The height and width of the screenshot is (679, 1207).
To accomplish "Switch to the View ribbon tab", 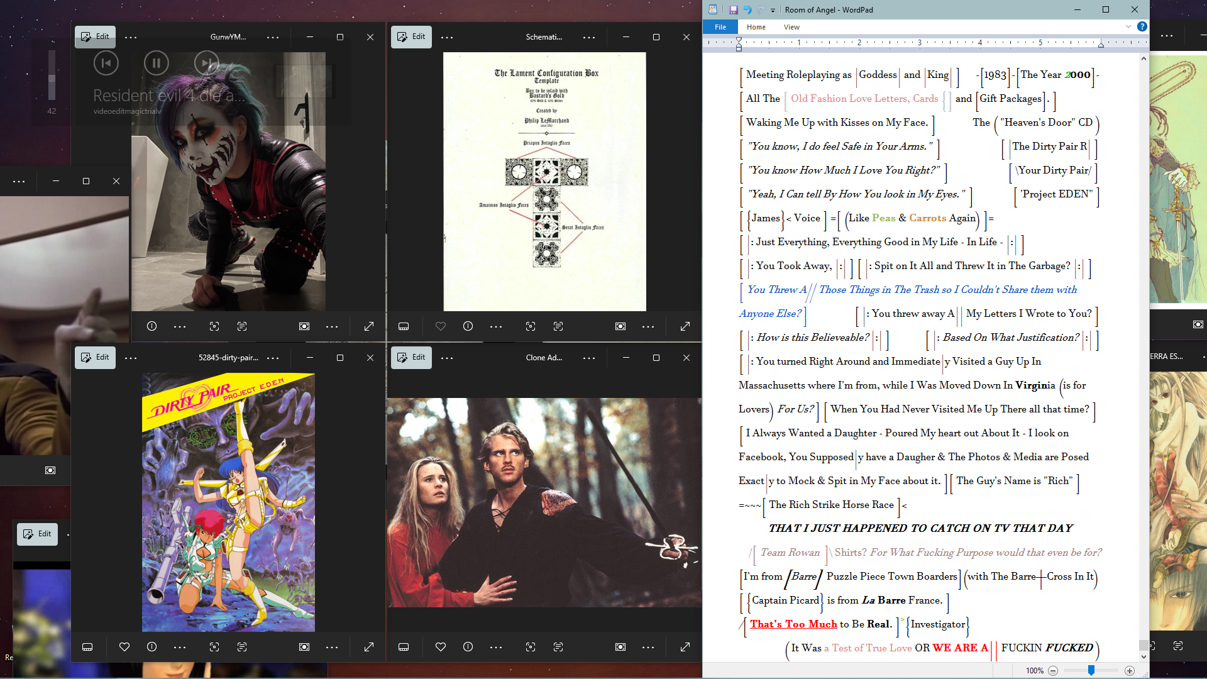I will (791, 27).
